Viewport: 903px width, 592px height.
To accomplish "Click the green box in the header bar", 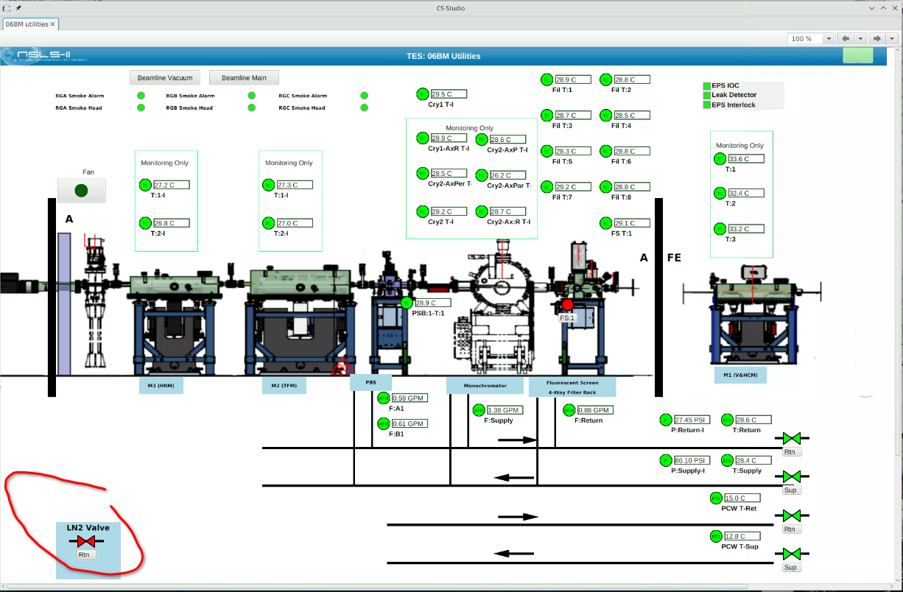I will pos(857,55).
